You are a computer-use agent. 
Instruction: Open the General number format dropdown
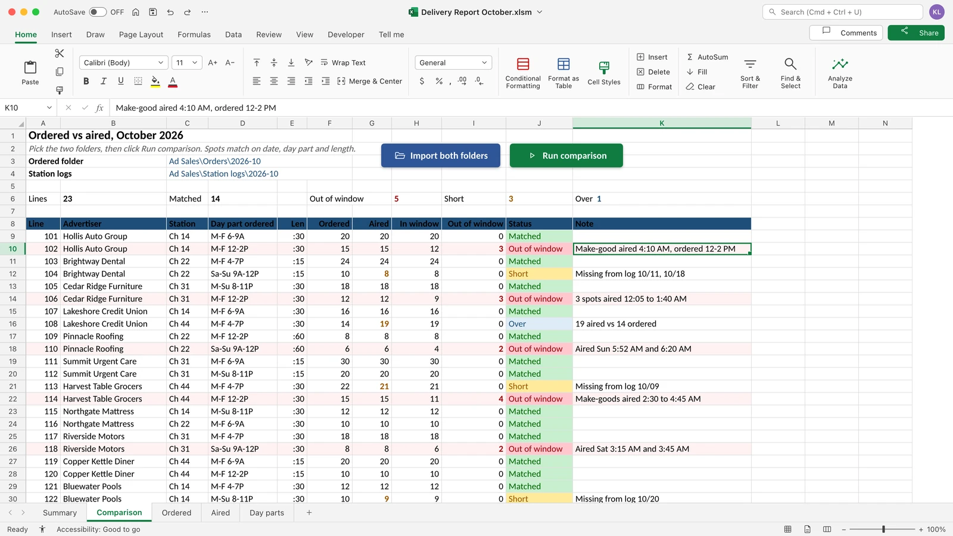click(x=453, y=63)
